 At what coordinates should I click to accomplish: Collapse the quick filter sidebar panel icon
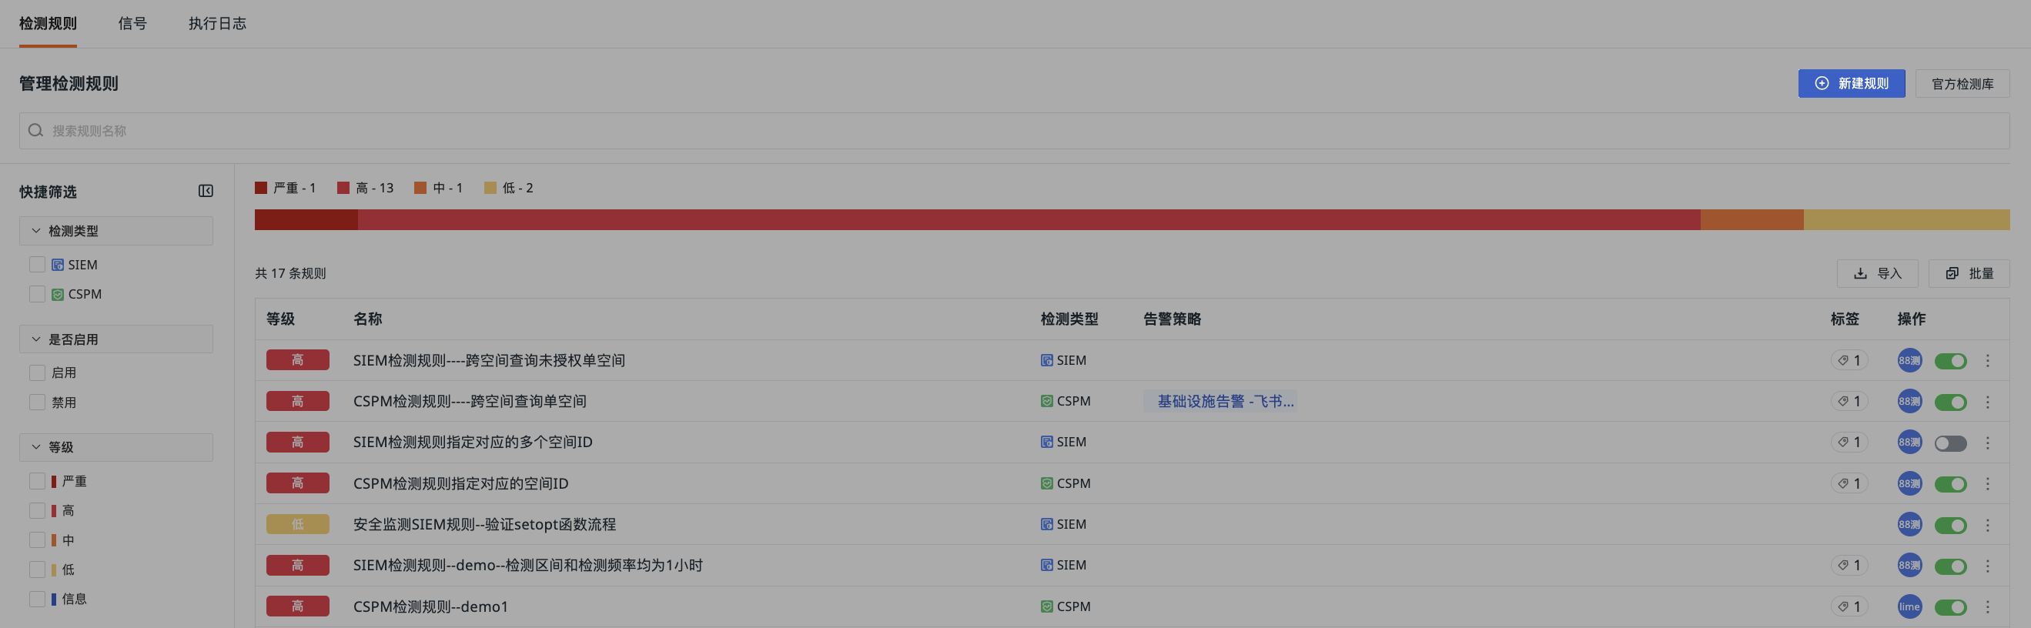pyautogui.click(x=206, y=191)
